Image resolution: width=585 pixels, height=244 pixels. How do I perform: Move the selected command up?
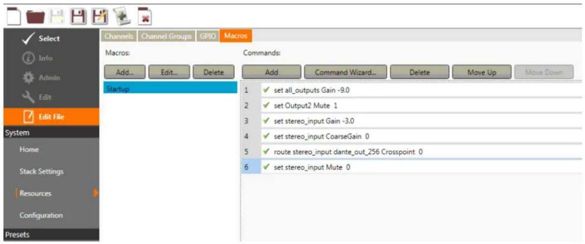481,72
